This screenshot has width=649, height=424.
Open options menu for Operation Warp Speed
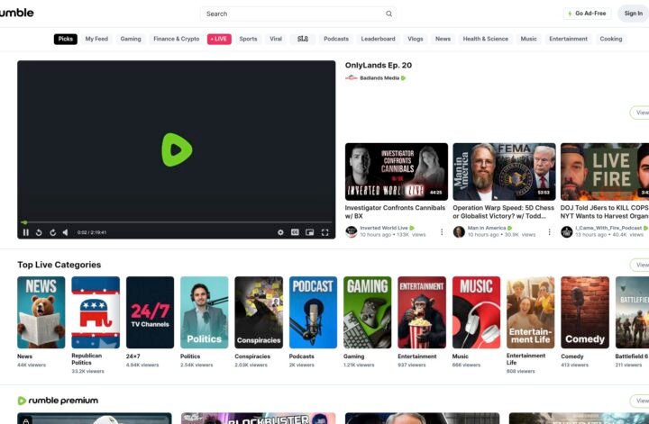pyautogui.click(x=549, y=232)
